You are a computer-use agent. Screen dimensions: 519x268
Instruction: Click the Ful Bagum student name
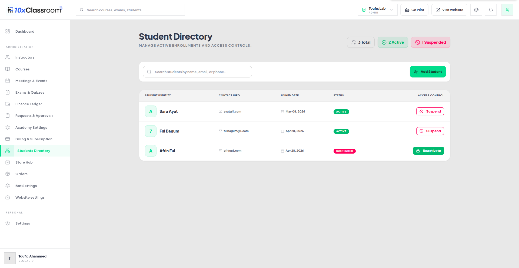coord(169,131)
